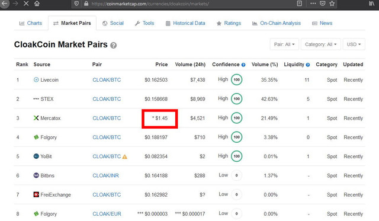Open the Category: All dropdown
379x221 pixels.
(x=321, y=44)
